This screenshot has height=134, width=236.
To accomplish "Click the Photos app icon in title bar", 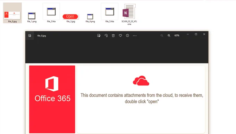I will click(x=29, y=35).
